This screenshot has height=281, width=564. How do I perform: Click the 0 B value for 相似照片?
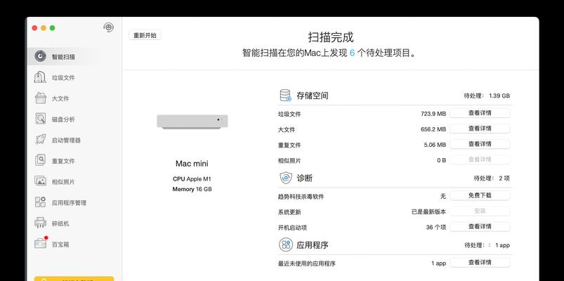coord(441,160)
